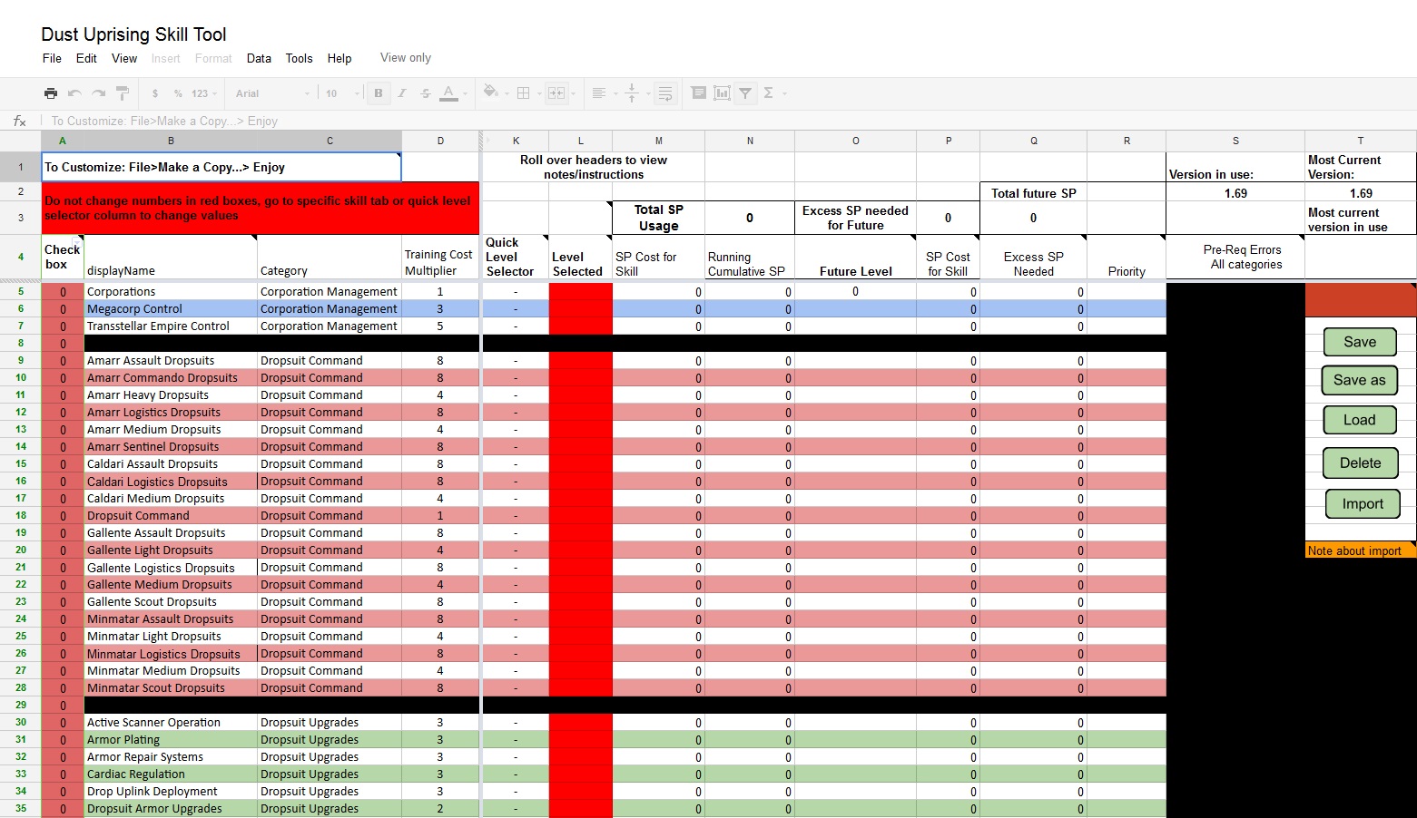Open the Arial font family dropdown
Screen dimensions: 1417x818
[272, 93]
